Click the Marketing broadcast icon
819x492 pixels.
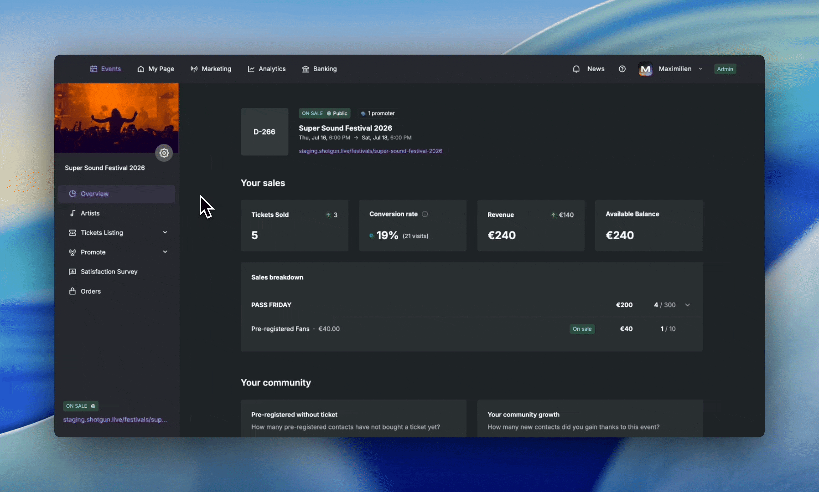[x=194, y=69]
